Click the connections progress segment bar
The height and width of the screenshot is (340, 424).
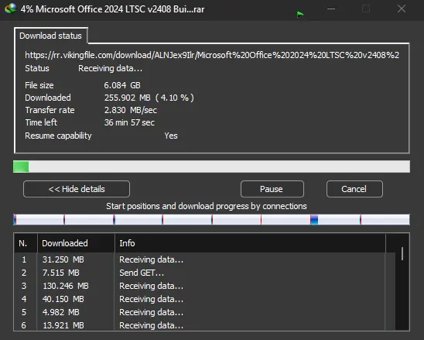tap(211, 219)
